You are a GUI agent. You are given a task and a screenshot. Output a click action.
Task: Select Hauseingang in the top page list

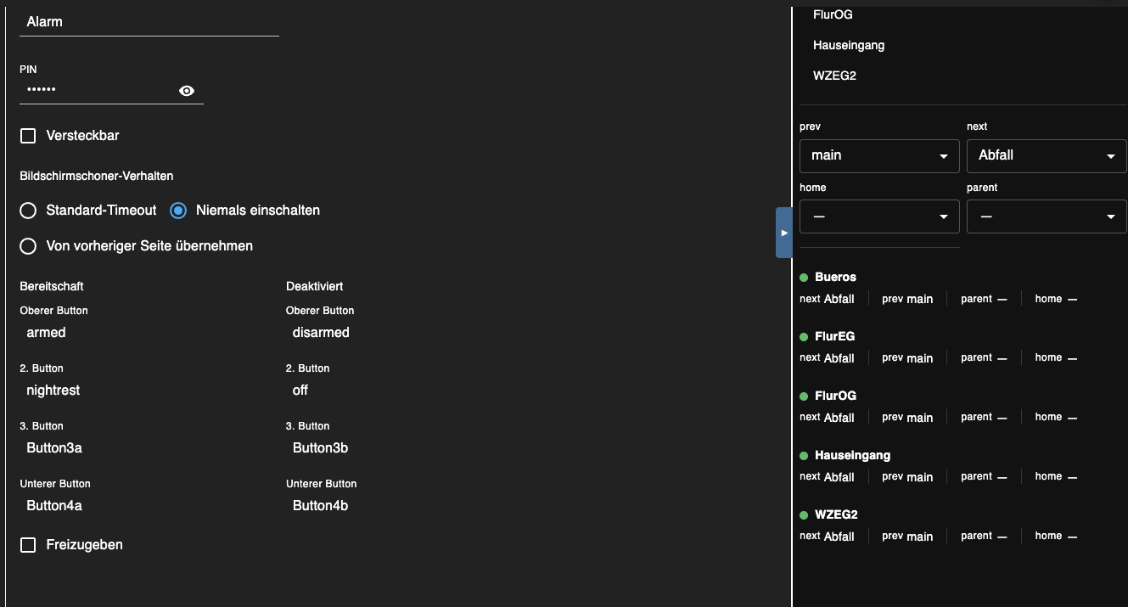(x=849, y=45)
